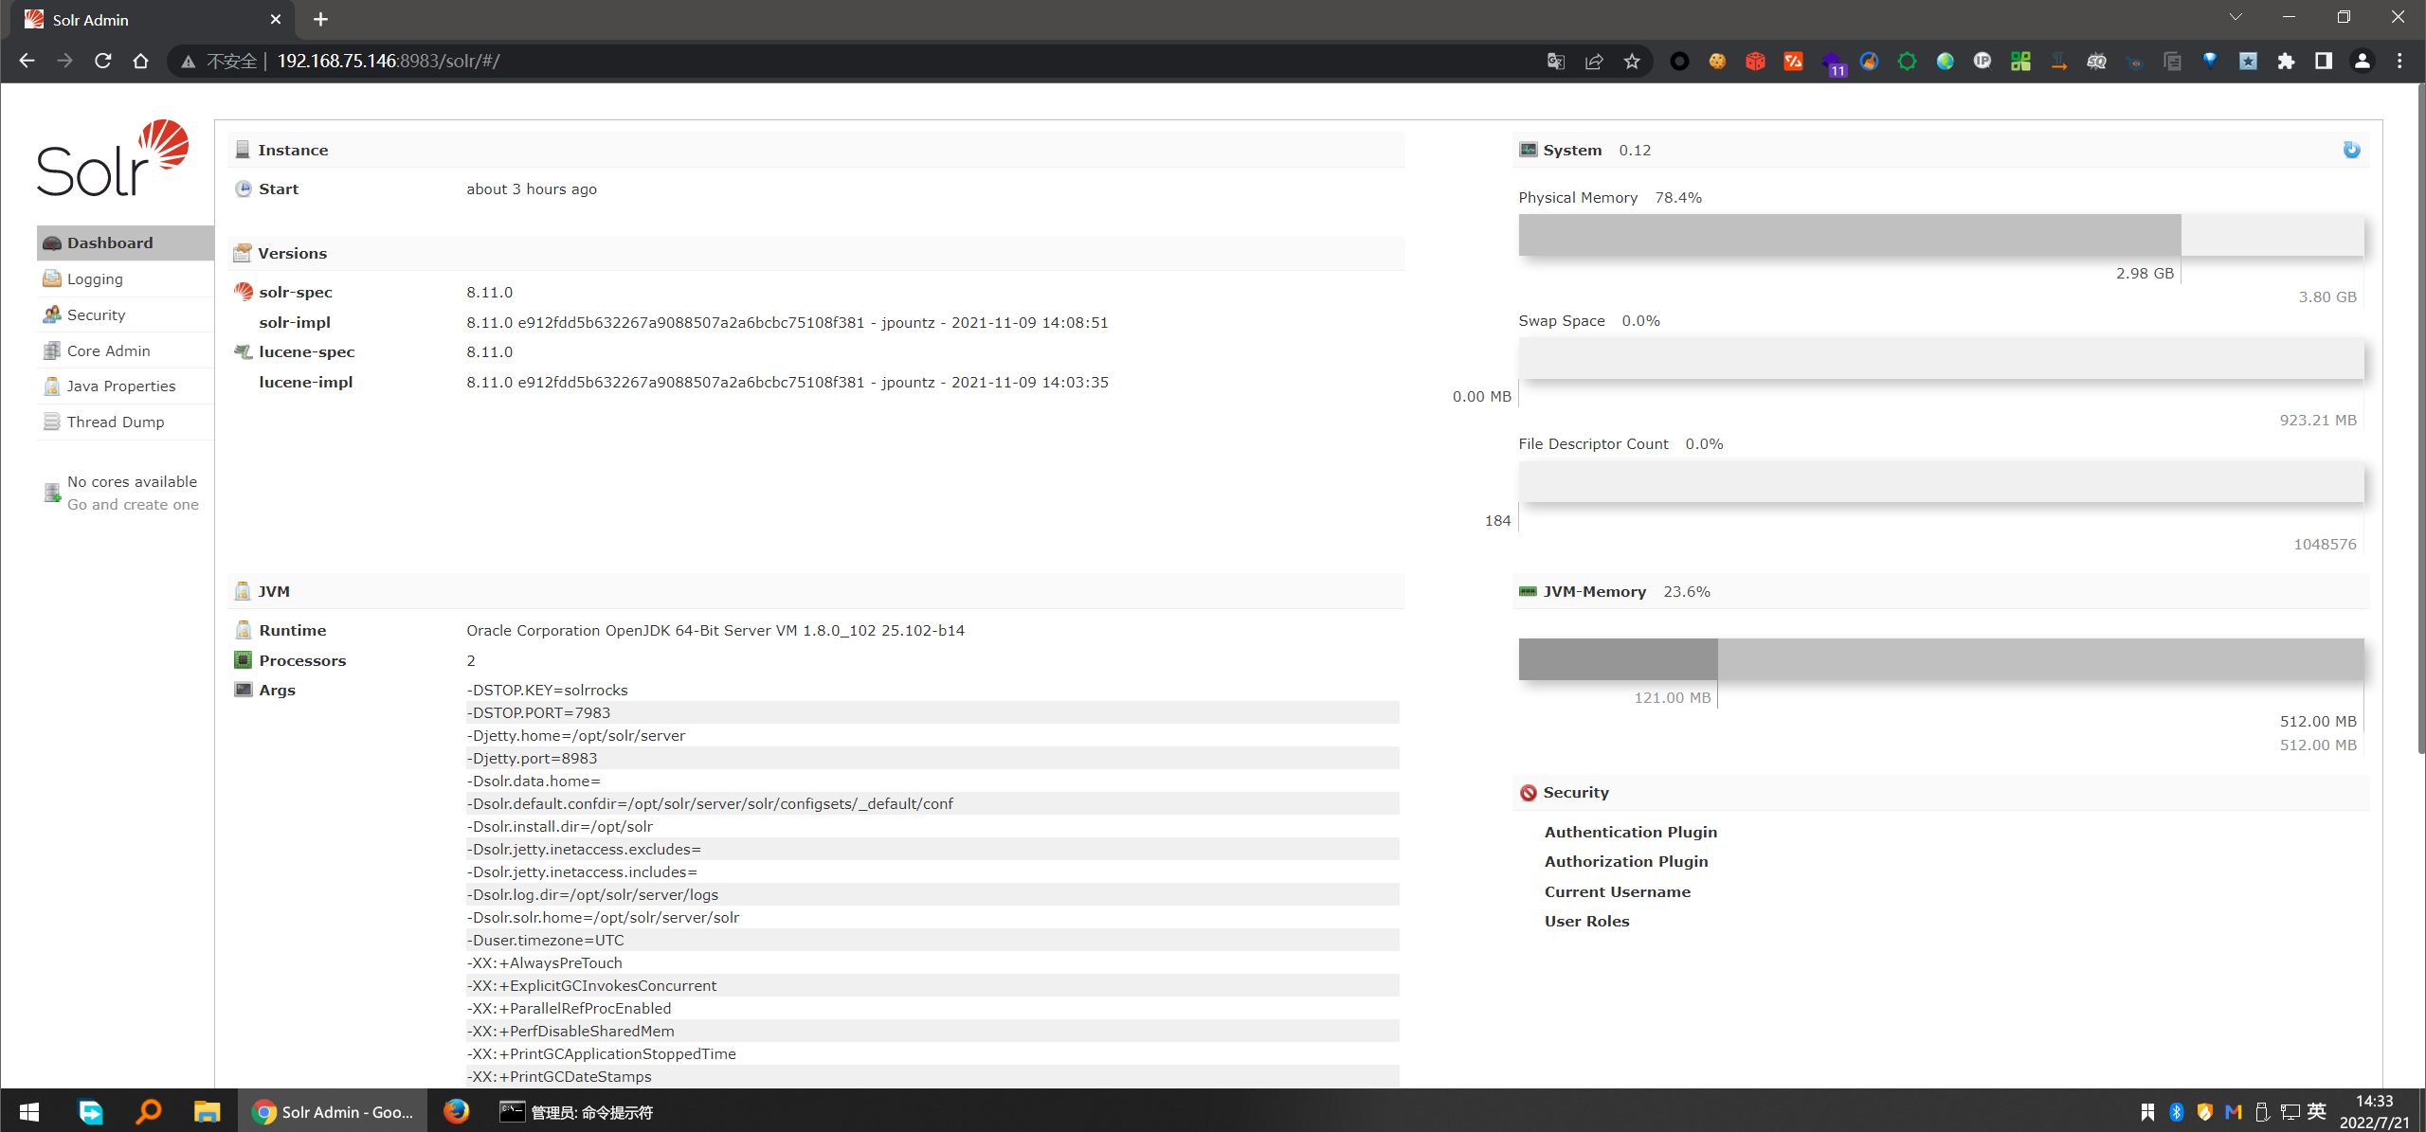
Task: Click the Dashboard gauge icon
Action: [52, 243]
